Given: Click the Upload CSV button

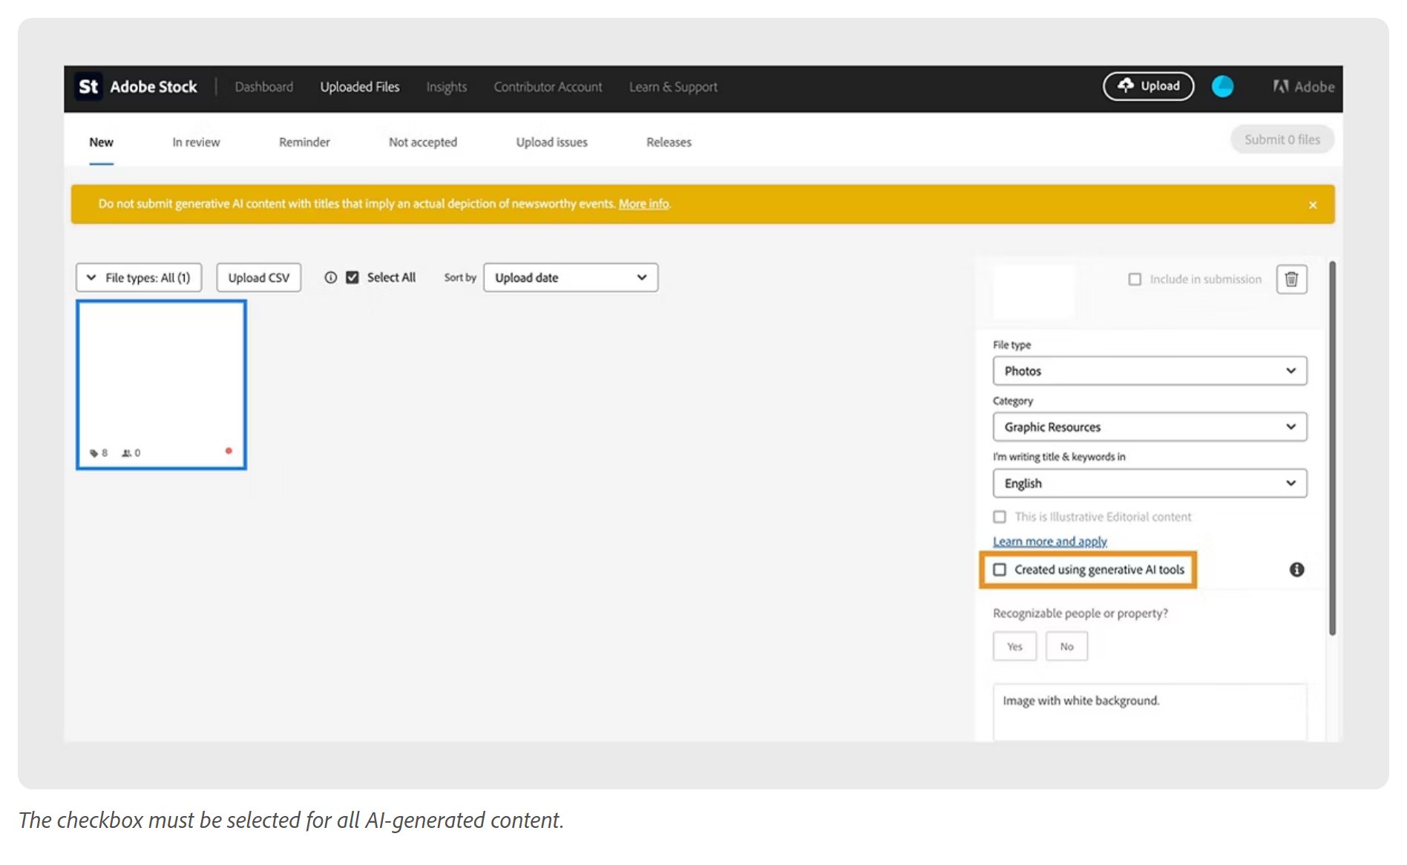Looking at the screenshot, I should tap(259, 277).
